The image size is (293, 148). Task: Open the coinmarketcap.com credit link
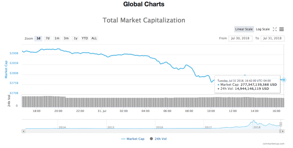coord(273,144)
